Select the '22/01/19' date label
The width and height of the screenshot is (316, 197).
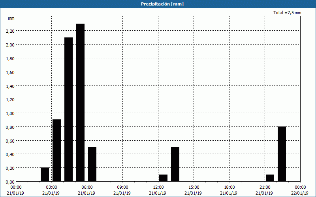[300, 193]
